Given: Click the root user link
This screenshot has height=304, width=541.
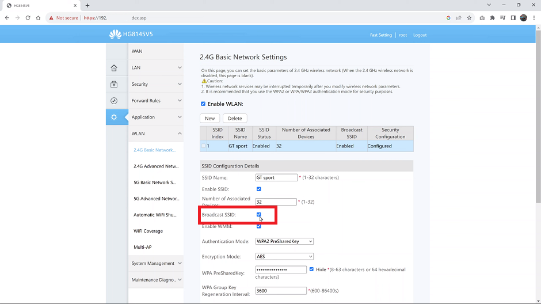Looking at the screenshot, I should tap(403, 35).
